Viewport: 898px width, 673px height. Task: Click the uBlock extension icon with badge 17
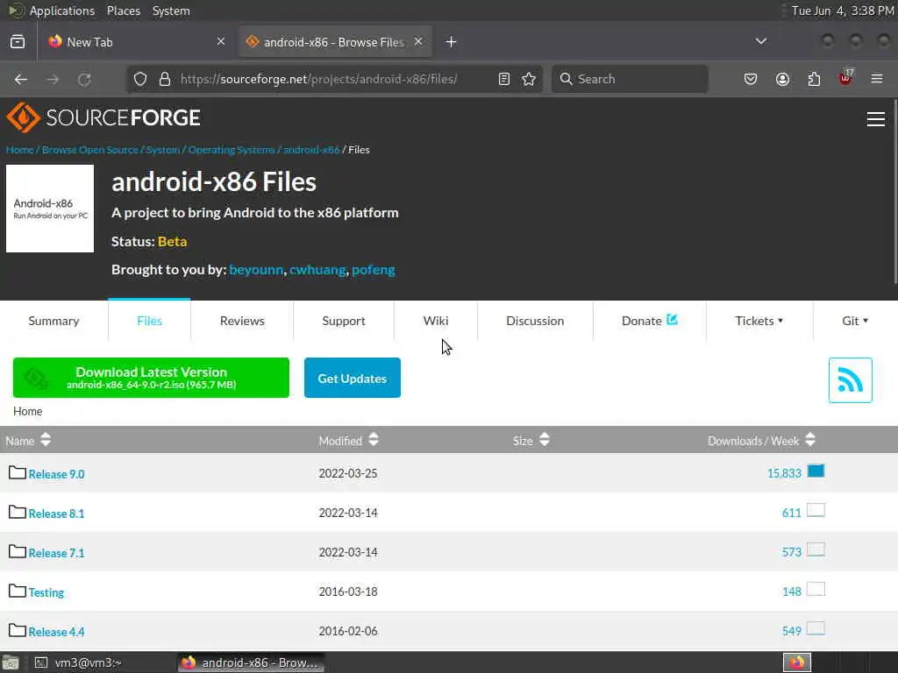(845, 78)
